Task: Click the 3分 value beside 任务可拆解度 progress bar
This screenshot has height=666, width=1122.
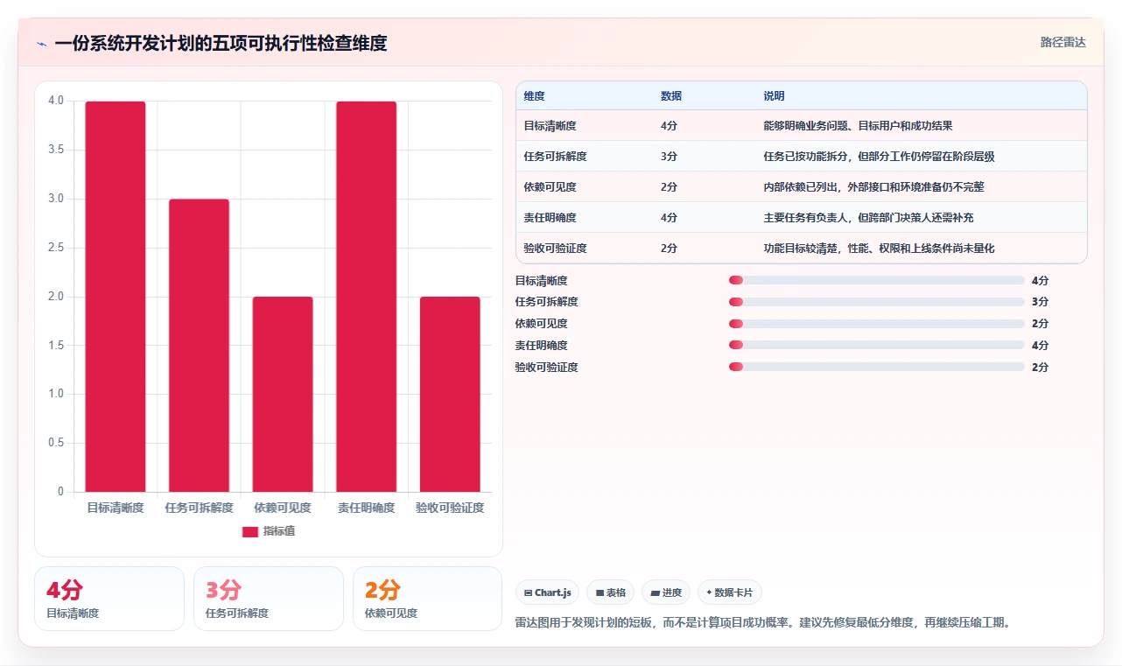Action: (1040, 302)
